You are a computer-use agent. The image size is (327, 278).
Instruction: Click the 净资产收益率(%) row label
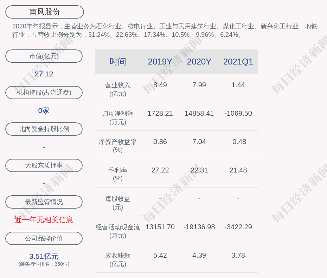(x=118, y=146)
